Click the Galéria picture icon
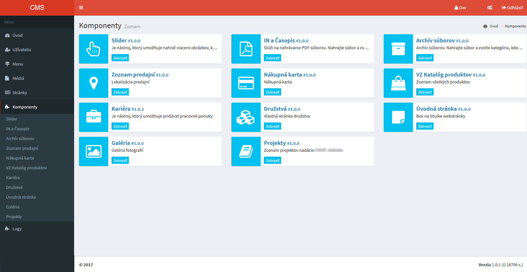 pyautogui.click(x=94, y=151)
